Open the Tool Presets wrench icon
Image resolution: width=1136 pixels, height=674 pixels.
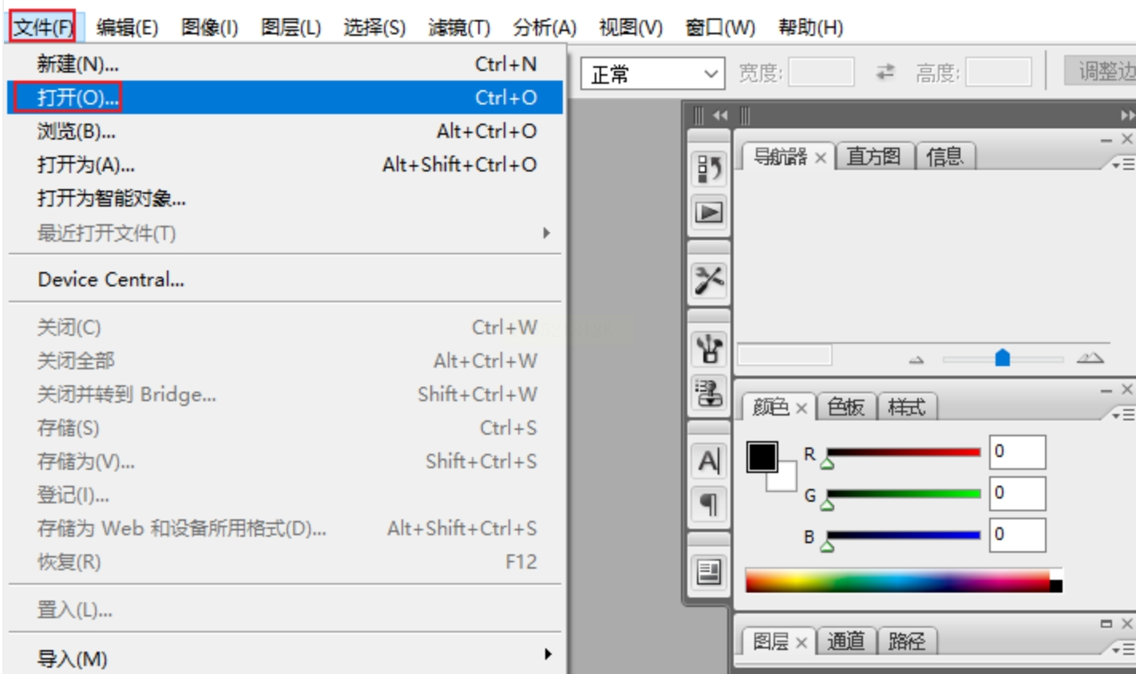pos(709,281)
